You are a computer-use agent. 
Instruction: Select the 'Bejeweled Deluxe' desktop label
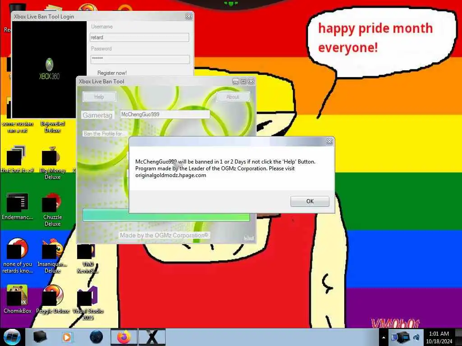coord(52,127)
